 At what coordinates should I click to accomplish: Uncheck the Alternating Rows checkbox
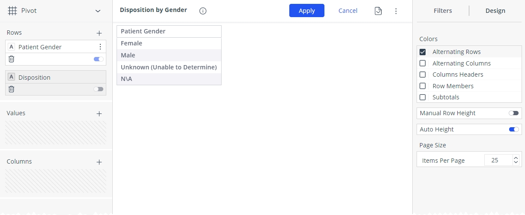(423, 52)
